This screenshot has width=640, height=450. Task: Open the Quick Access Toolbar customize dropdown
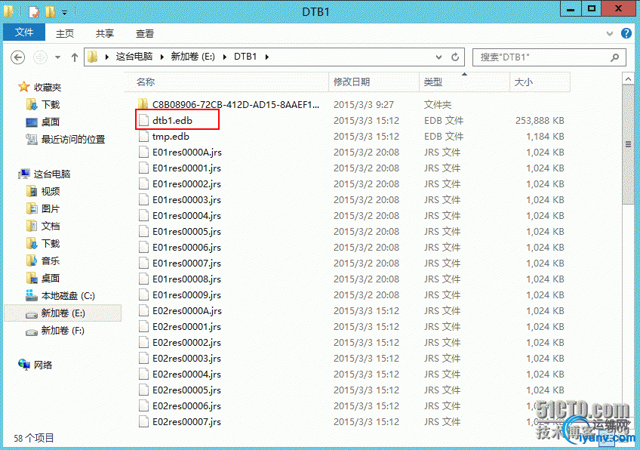[x=64, y=13]
